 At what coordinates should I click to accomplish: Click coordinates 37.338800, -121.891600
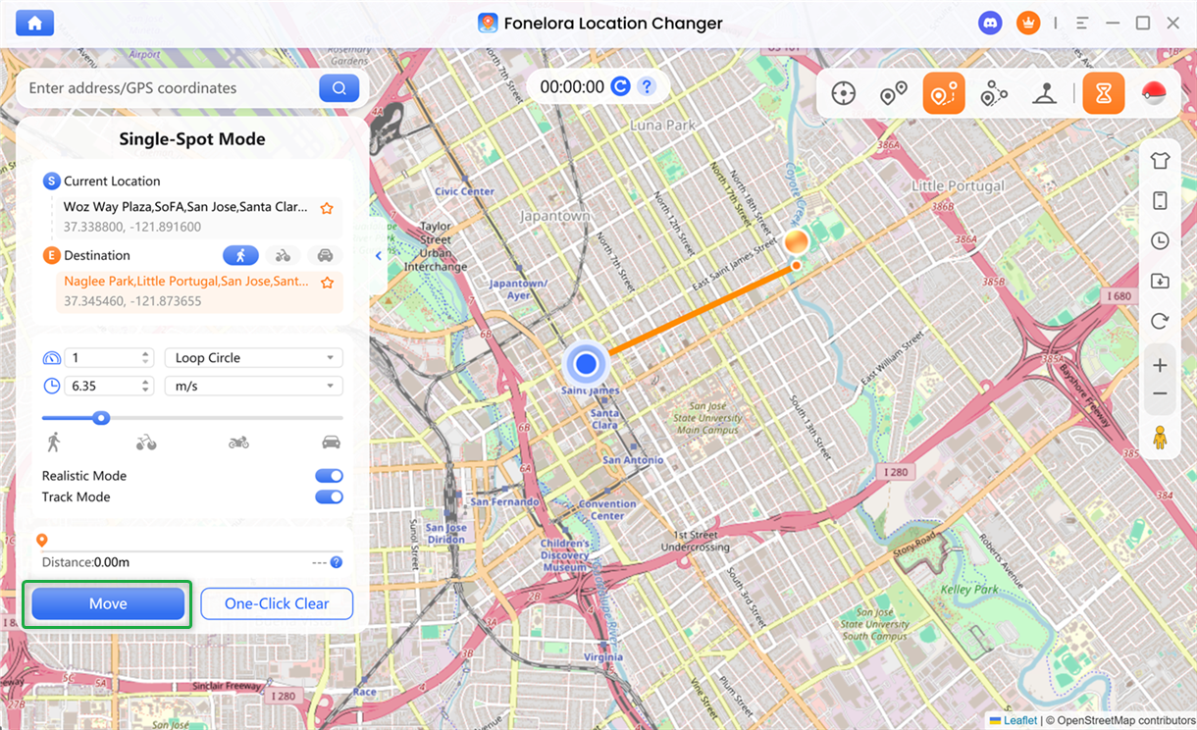coord(132,227)
